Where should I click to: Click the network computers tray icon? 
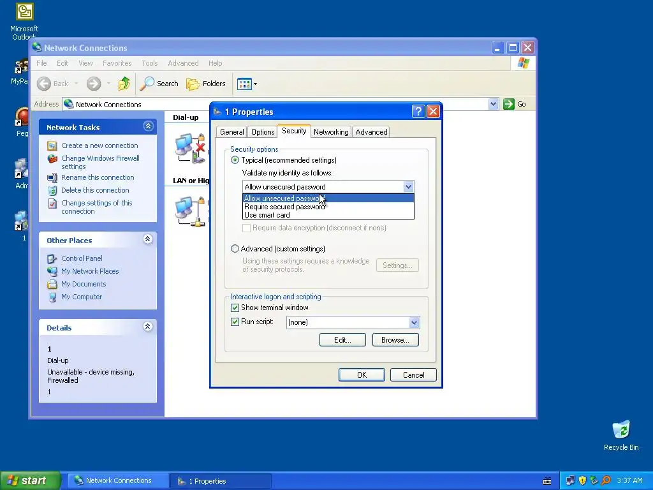point(570,480)
